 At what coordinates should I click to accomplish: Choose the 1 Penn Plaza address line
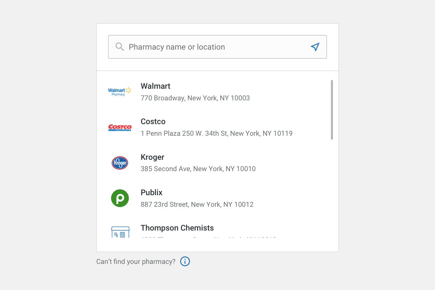(x=217, y=133)
